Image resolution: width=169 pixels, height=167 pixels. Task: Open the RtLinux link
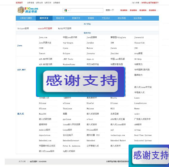pos(42,103)
